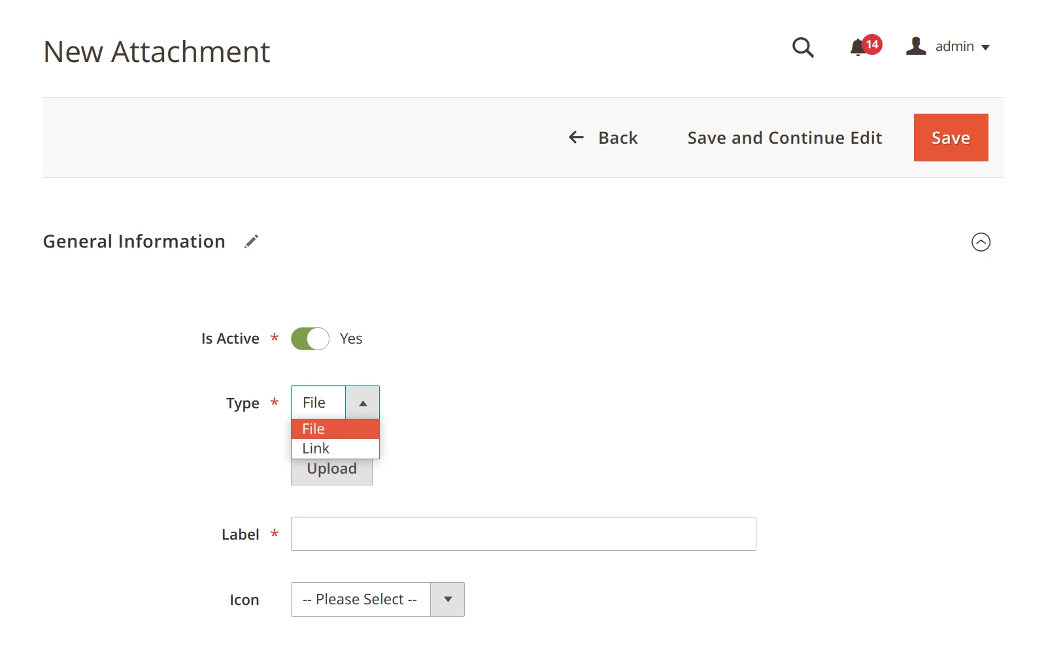This screenshot has width=1046, height=652.
Task: Click the search icon in the header
Action: 803,48
